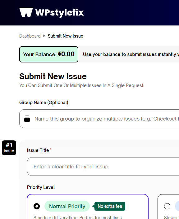
Task: Click the Issue Title label
Action: point(38,150)
